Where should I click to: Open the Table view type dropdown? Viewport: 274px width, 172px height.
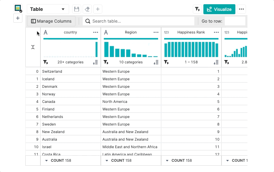pos(48,9)
